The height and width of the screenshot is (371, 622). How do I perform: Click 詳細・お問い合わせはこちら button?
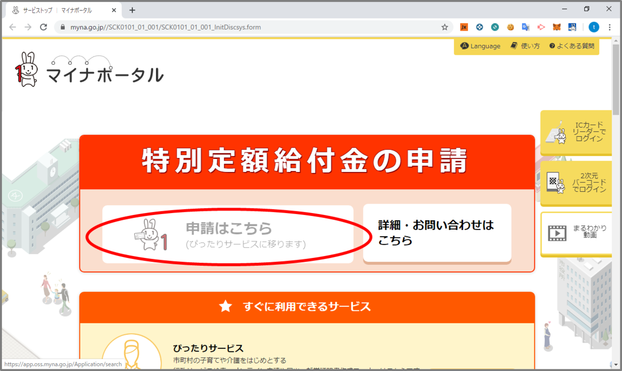pyautogui.click(x=437, y=233)
